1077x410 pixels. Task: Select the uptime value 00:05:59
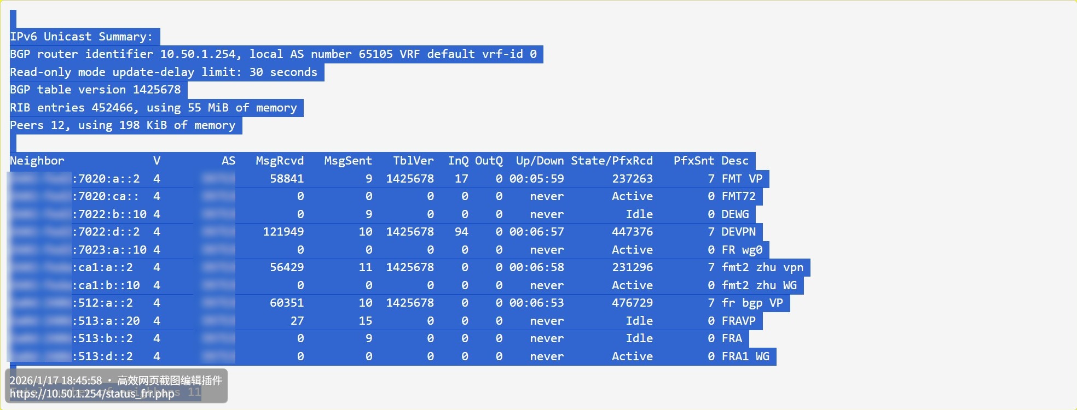[536, 179]
